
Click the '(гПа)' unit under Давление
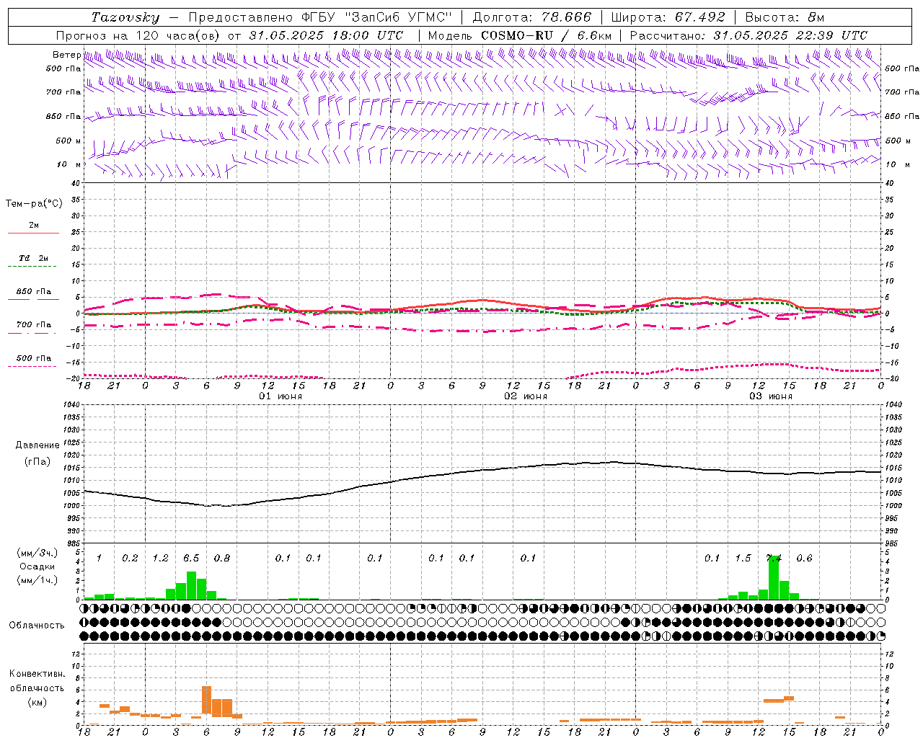pos(37,462)
